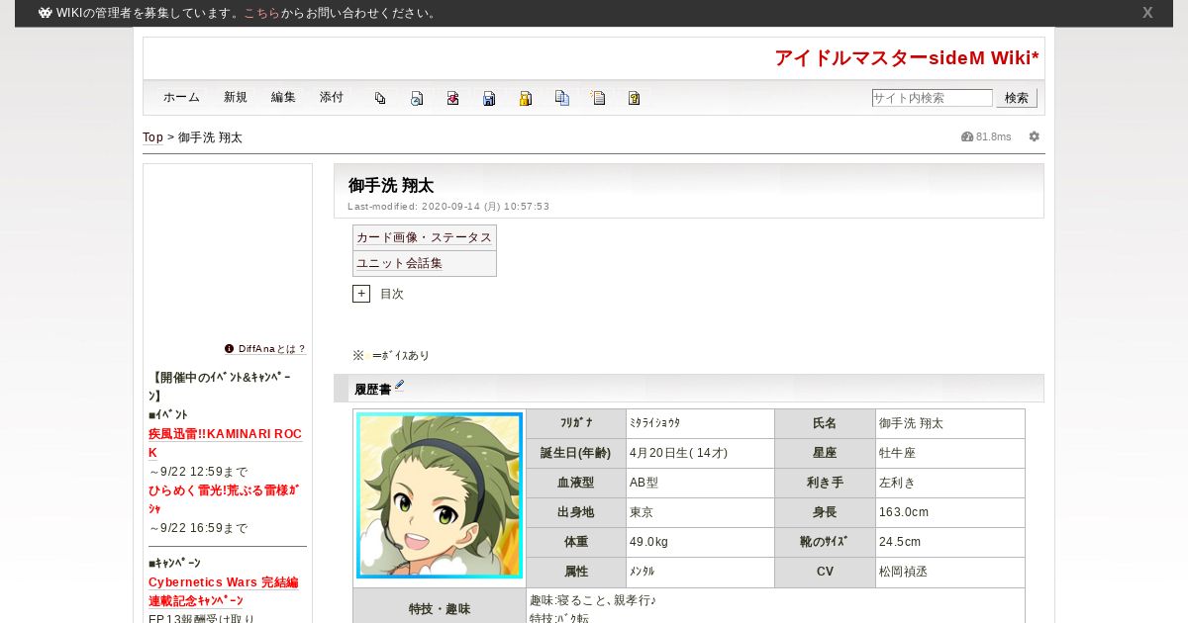Click the 【開催中のｲﾍﾞﾝﾄ&ｷｬﾝﾍﾟｰﾝ】 sidebar heading

click(221, 387)
